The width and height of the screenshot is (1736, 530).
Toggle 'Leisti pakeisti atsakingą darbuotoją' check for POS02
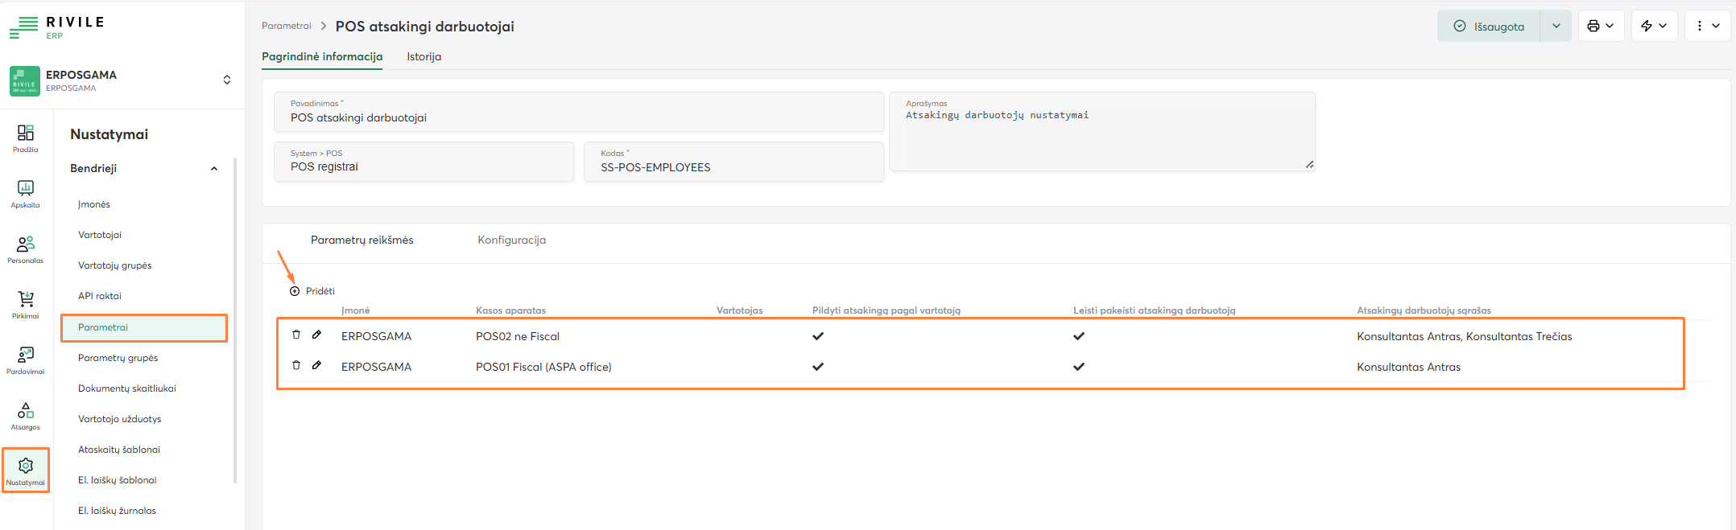(1079, 336)
